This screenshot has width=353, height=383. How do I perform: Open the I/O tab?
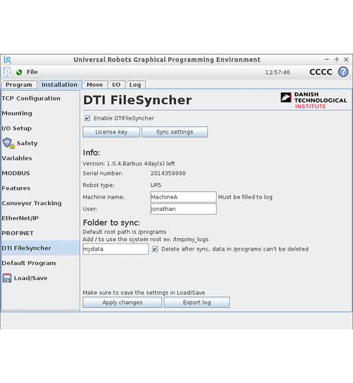(116, 85)
